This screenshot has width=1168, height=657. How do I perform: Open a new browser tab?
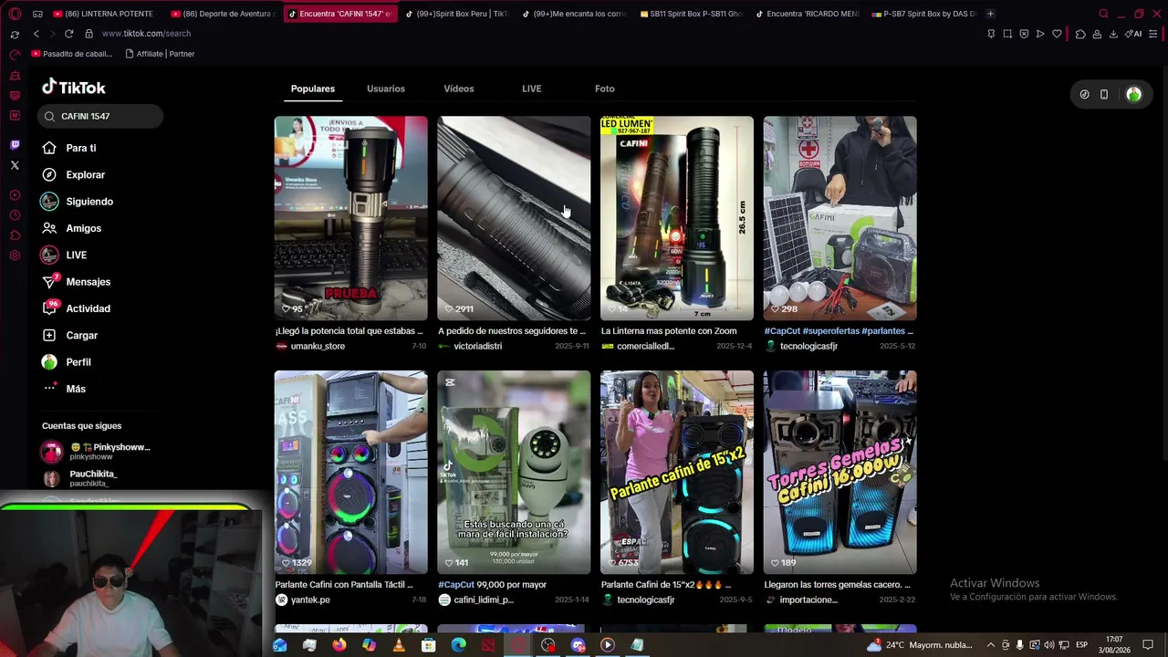[x=991, y=14]
